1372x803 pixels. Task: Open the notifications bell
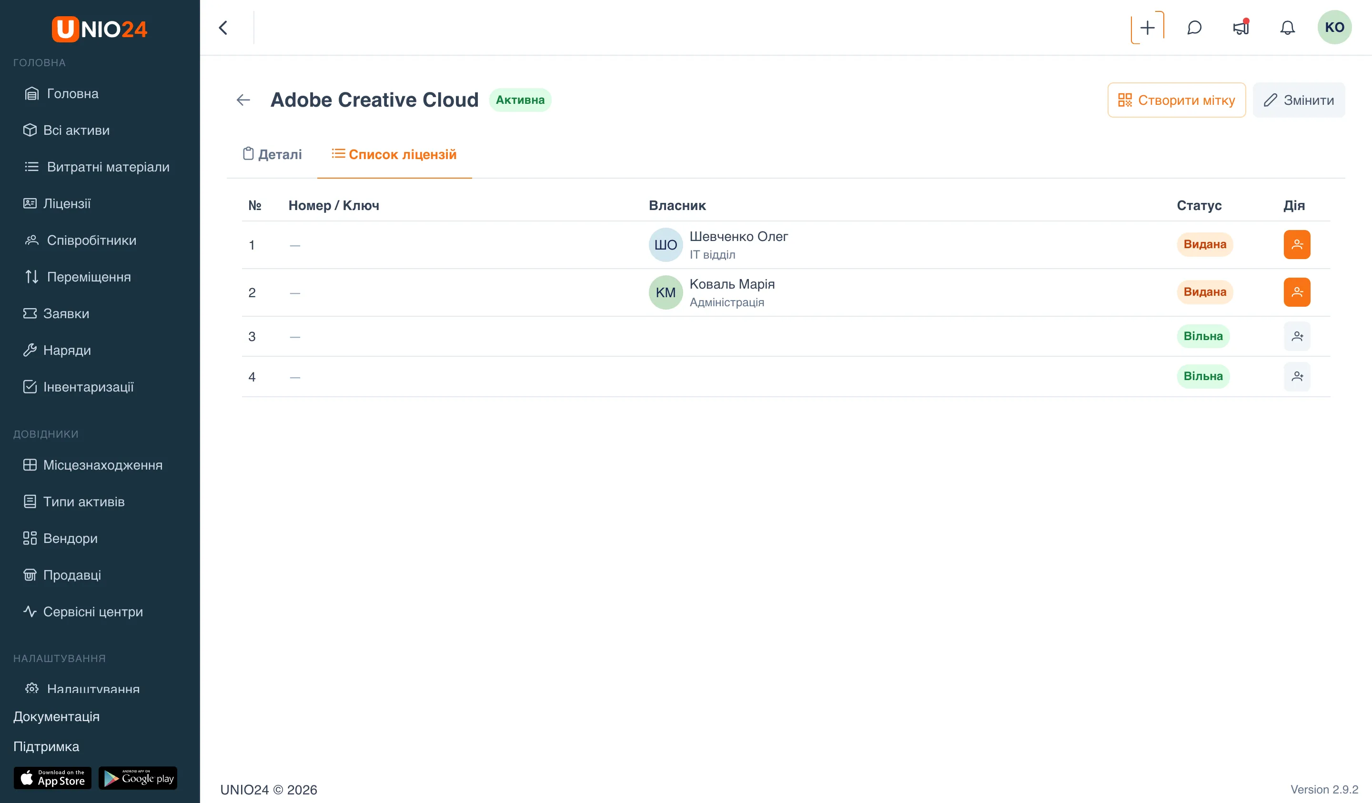(1287, 27)
